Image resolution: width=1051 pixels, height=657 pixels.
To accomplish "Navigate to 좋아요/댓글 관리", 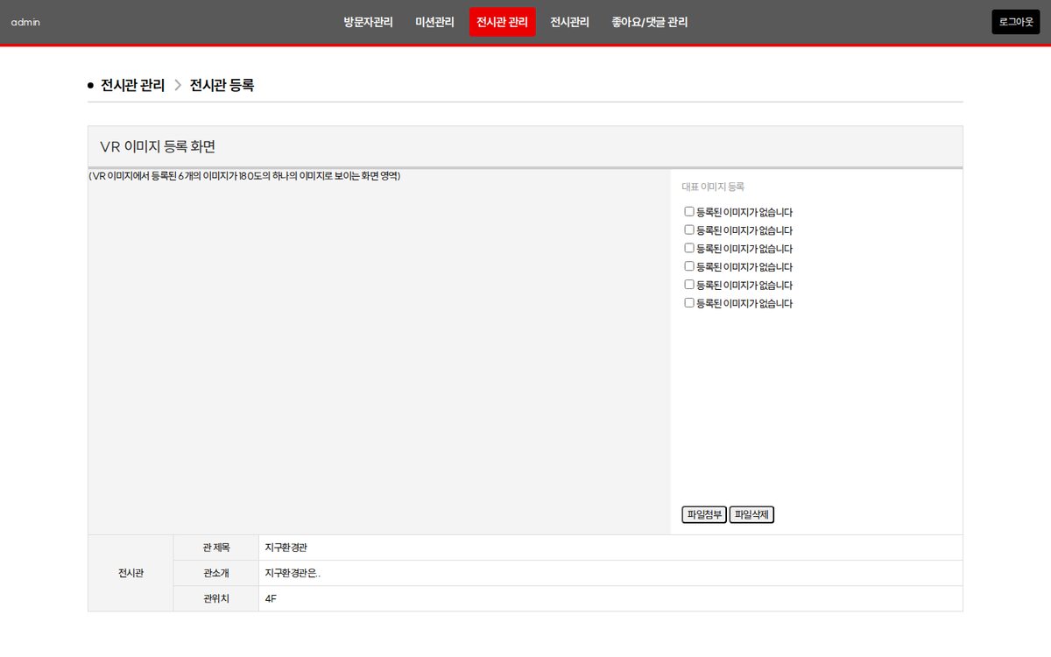I will [650, 22].
